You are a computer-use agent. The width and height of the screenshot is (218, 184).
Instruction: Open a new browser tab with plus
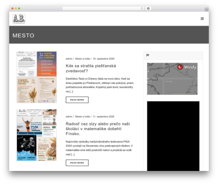click(207, 10)
